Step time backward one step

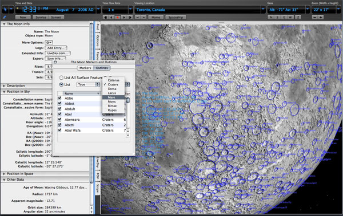tap(106, 18)
